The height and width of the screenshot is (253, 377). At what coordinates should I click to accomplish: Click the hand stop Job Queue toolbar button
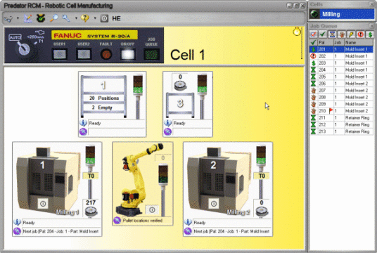tap(341, 34)
